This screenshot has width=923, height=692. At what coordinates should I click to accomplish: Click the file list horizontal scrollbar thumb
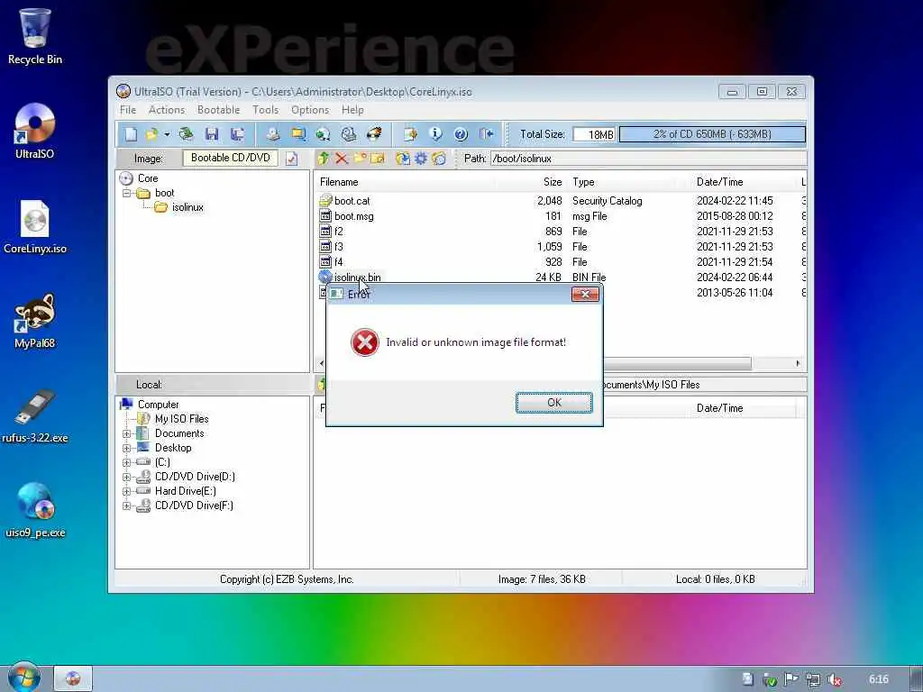[x=677, y=364]
